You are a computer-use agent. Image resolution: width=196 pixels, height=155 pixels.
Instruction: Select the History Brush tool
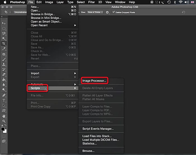[x=4, y=70]
